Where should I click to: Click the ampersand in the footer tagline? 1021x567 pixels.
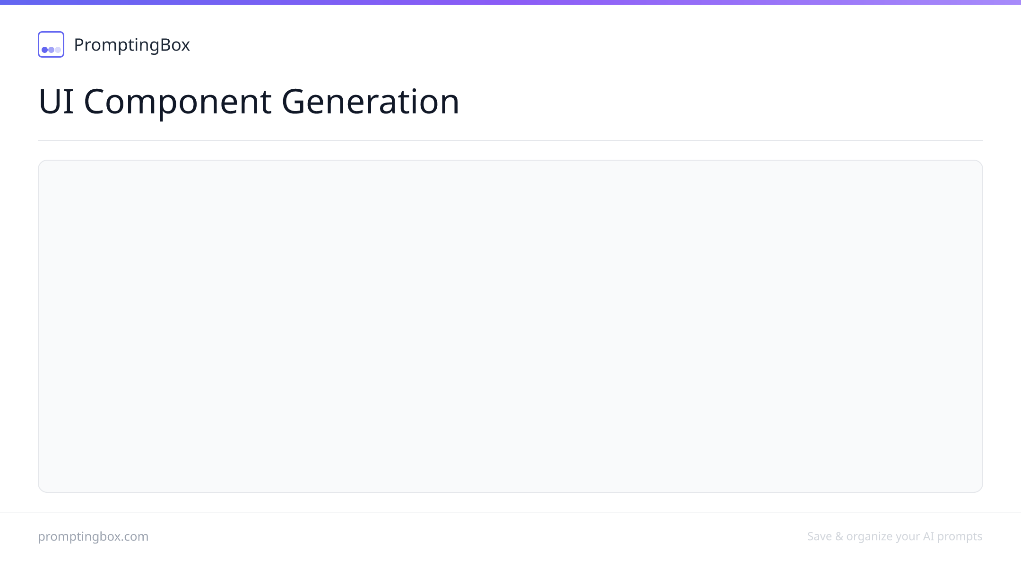839,536
